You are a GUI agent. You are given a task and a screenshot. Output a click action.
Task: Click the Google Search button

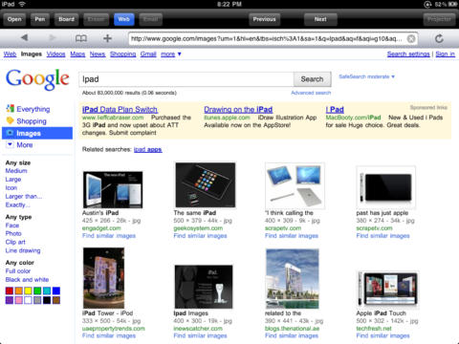312,79
